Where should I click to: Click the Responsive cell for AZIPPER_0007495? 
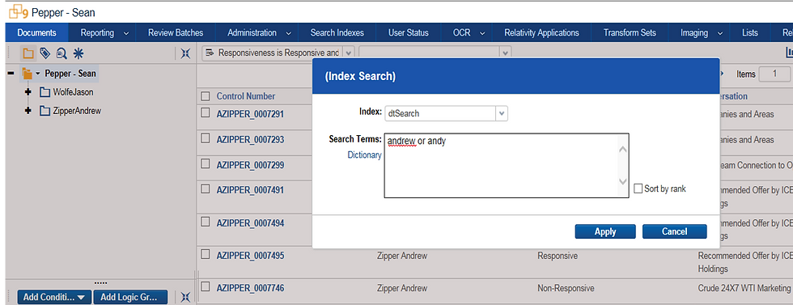pyautogui.click(x=558, y=256)
